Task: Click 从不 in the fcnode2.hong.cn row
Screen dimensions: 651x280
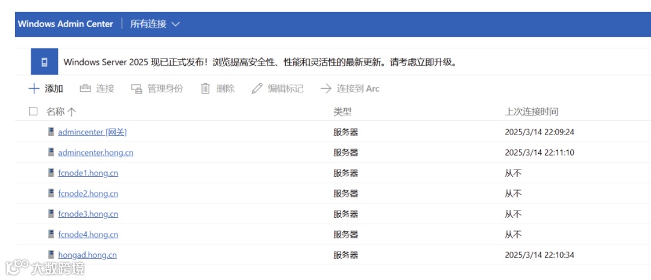Action: pos(513,194)
